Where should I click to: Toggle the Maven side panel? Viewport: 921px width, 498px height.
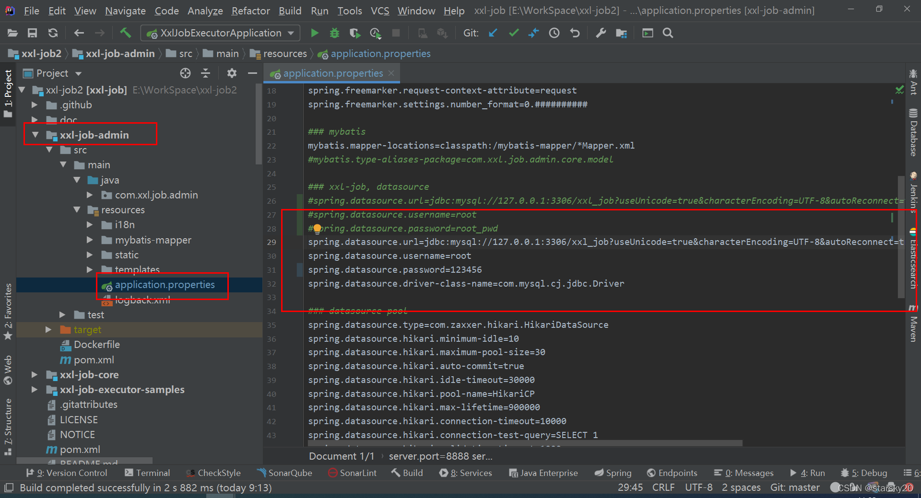click(x=913, y=324)
